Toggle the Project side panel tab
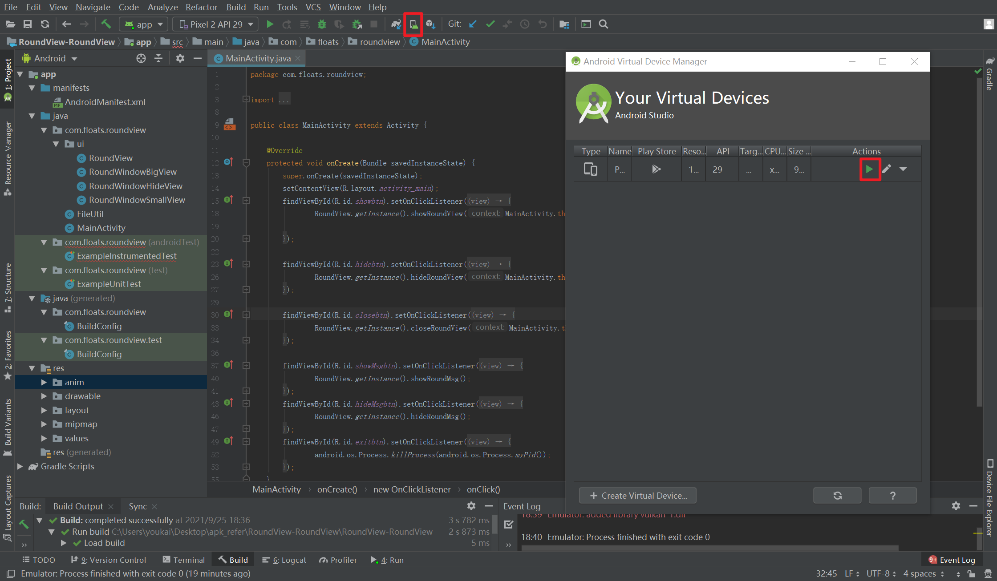This screenshot has width=997, height=581. pyautogui.click(x=8, y=78)
